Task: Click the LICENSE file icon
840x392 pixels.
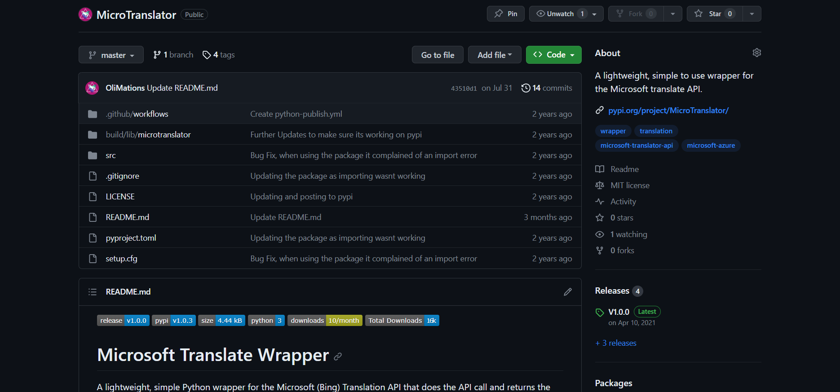Action: [x=93, y=197]
